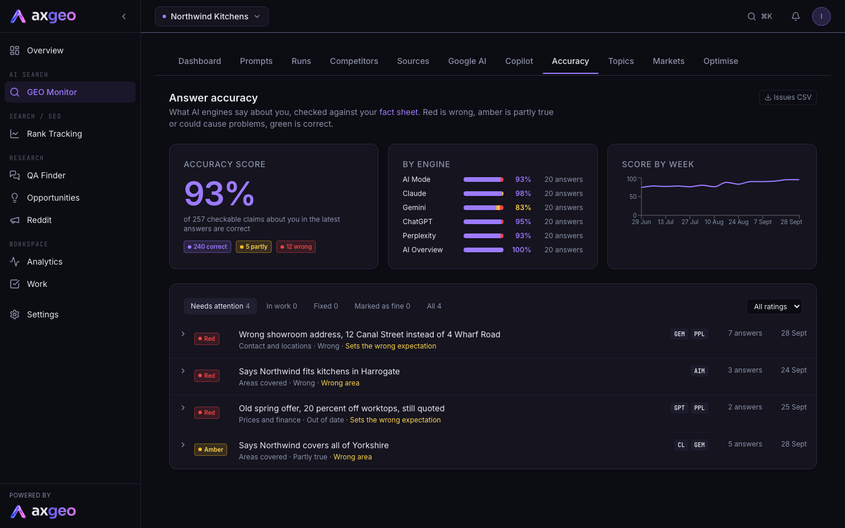Click the Analytics pulse icon

[15, 262]
